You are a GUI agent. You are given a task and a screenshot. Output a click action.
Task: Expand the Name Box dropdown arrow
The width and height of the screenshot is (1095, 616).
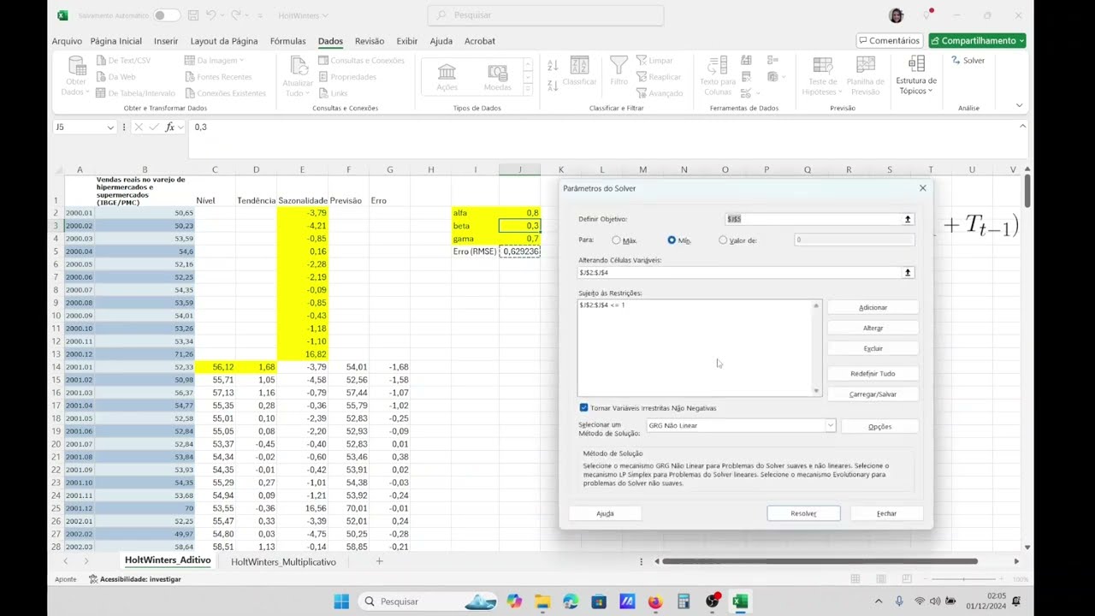click(110, 127)
